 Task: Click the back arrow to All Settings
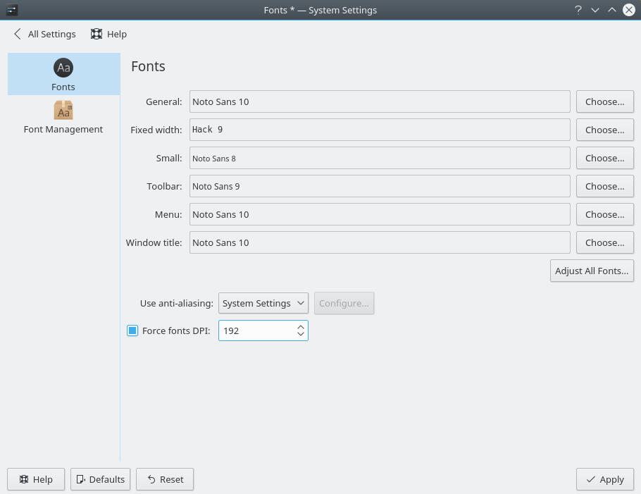click(x=17, y=34)
